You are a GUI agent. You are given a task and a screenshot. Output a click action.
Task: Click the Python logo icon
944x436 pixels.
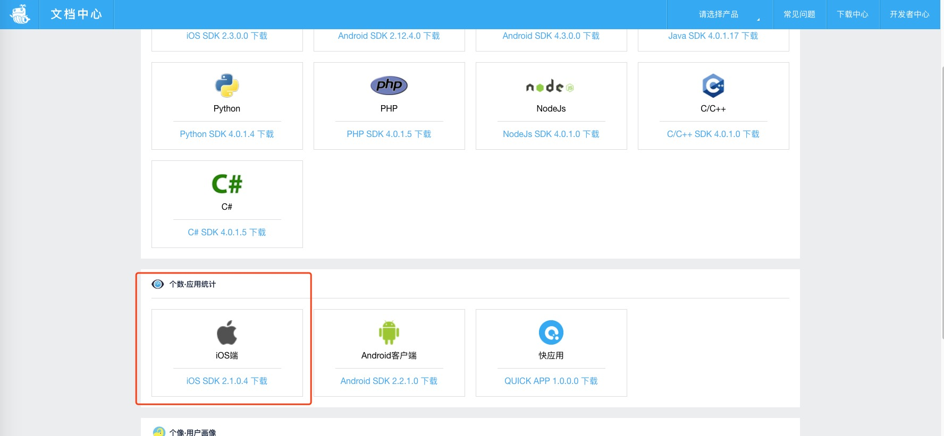coord(227,86)
